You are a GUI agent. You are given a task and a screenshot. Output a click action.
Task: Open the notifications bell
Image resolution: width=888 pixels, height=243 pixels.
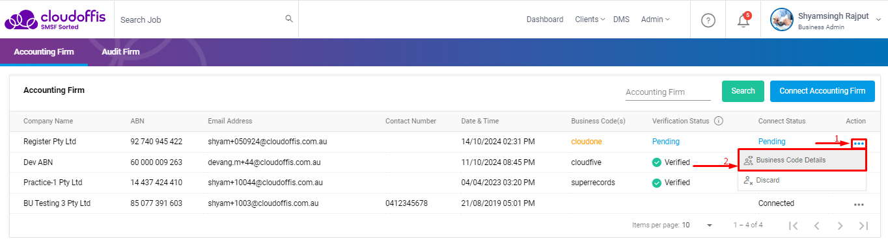click(x=743, y=20)
